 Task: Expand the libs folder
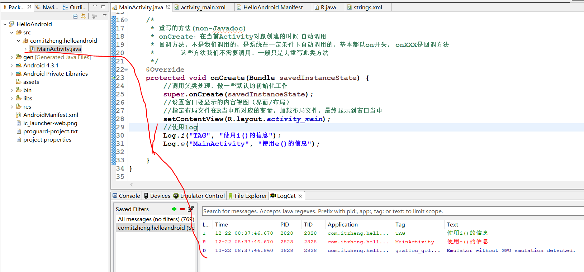12,99
